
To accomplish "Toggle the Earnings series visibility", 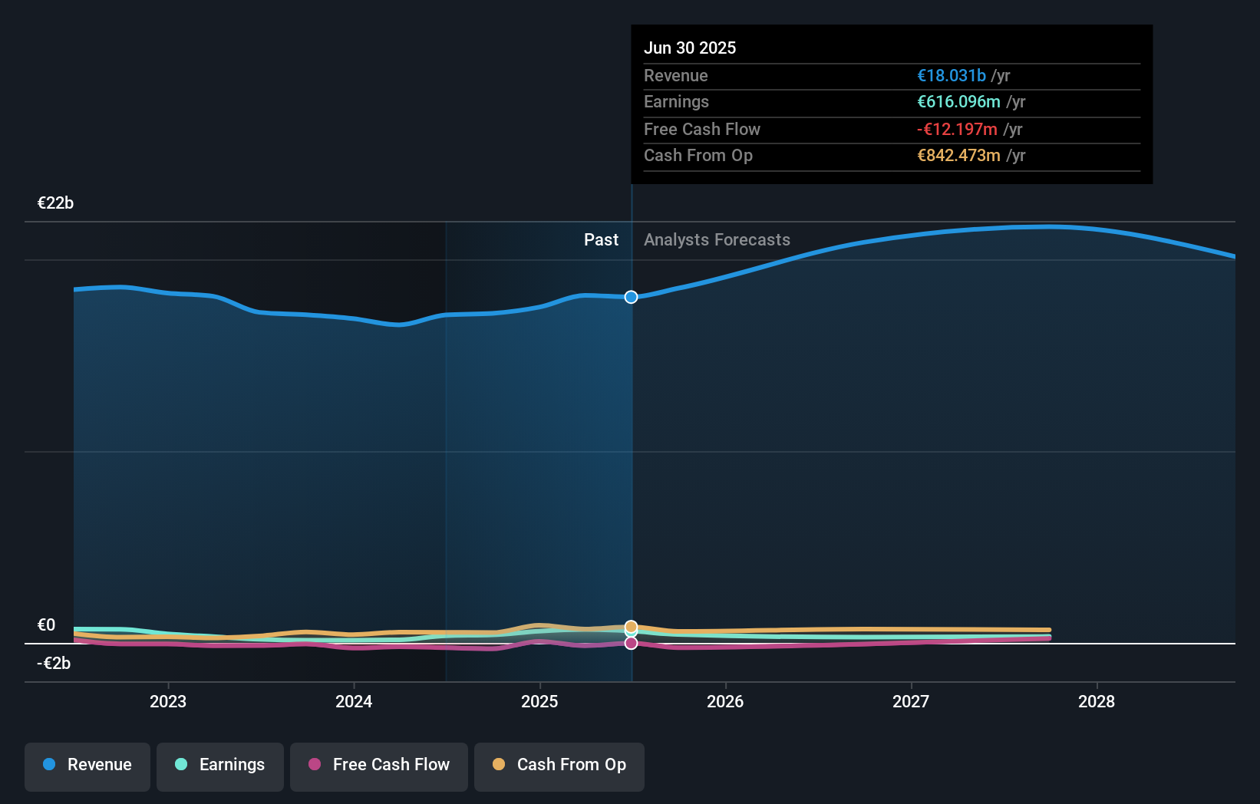I will 219,765.
